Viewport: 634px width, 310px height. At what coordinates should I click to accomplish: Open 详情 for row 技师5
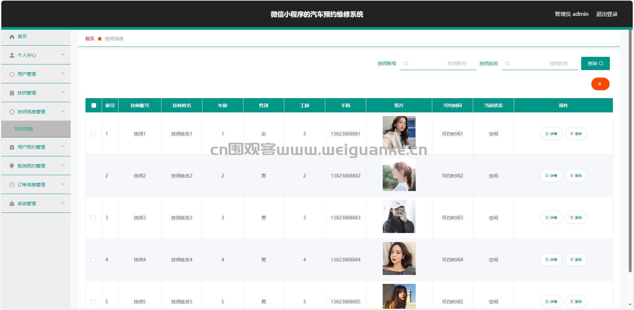pyautogui.click(x=551, y=302)
